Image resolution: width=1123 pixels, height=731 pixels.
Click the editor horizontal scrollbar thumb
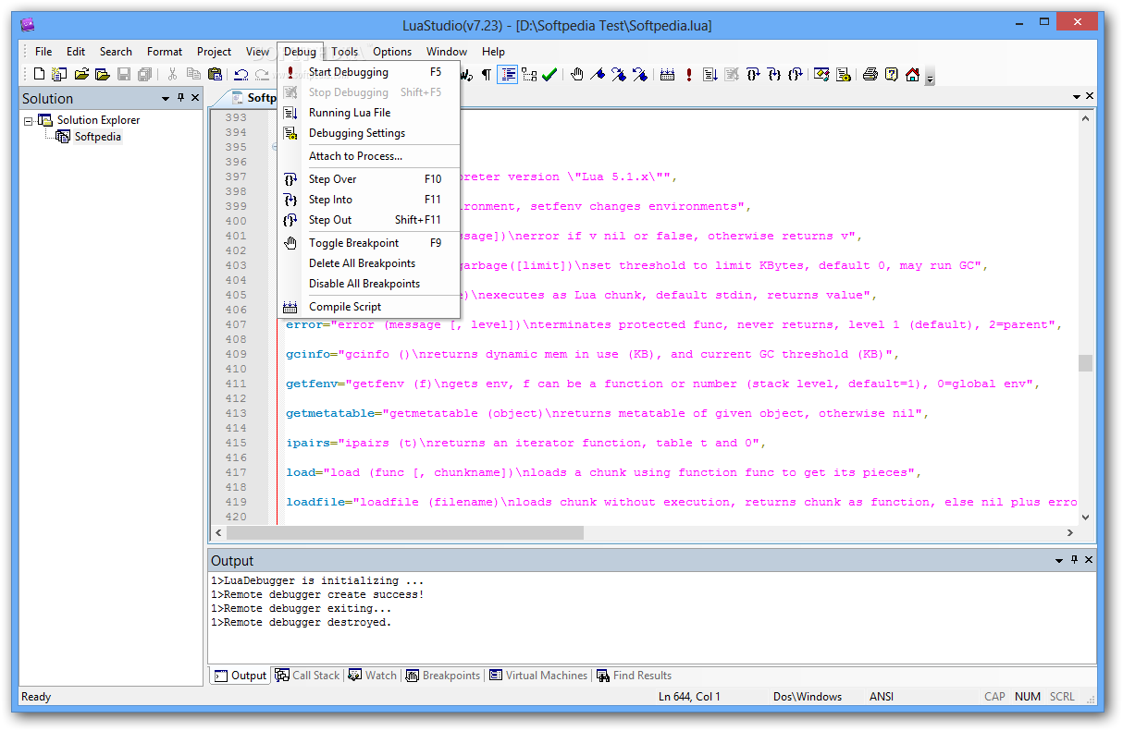pos(405,533)
